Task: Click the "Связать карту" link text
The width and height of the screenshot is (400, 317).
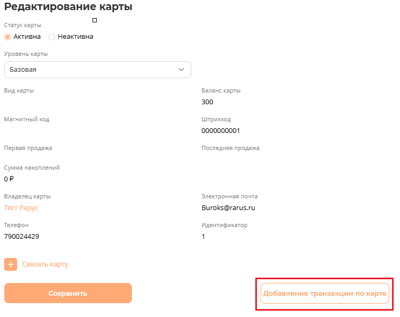Action: (45, 264)
